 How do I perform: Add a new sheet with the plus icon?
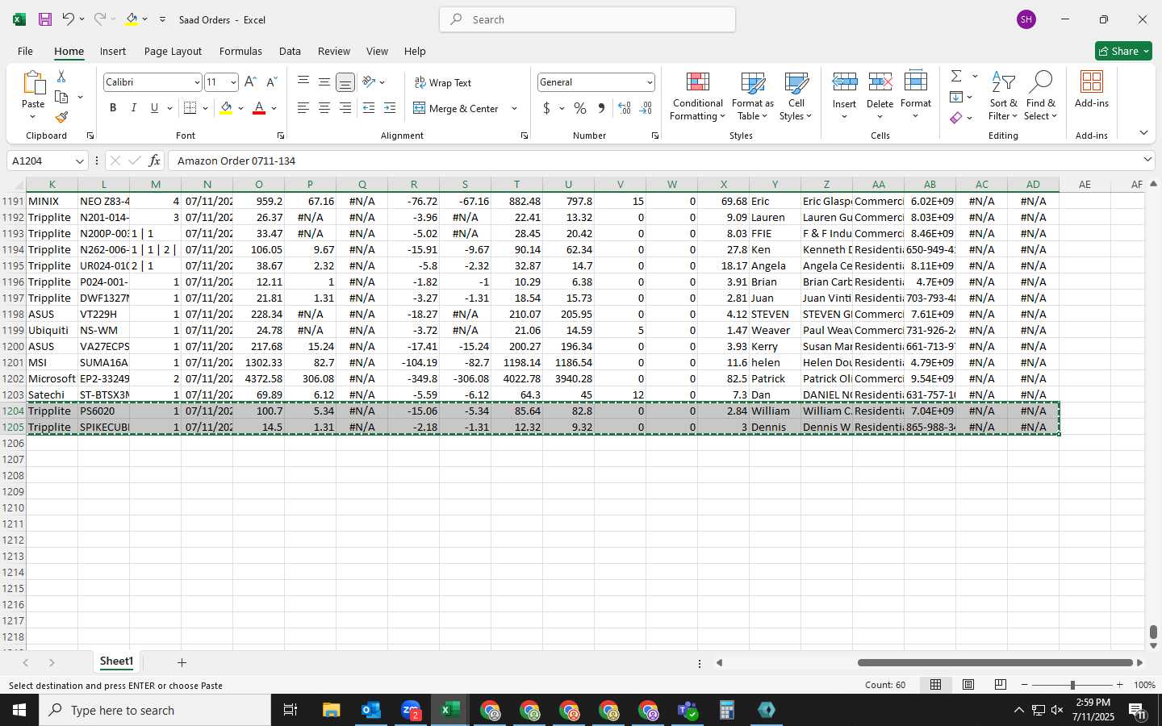coord(182,662)
